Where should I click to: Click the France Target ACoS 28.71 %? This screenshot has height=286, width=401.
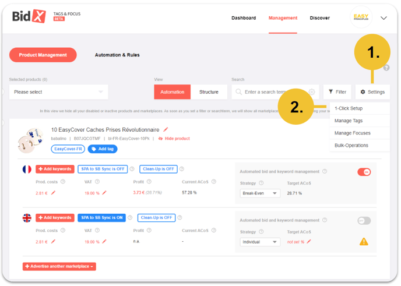(x=294, y=193)
